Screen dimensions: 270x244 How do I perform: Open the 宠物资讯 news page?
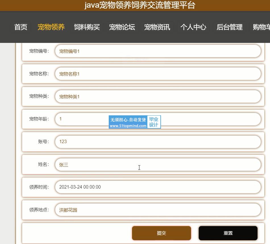(157, 27)
